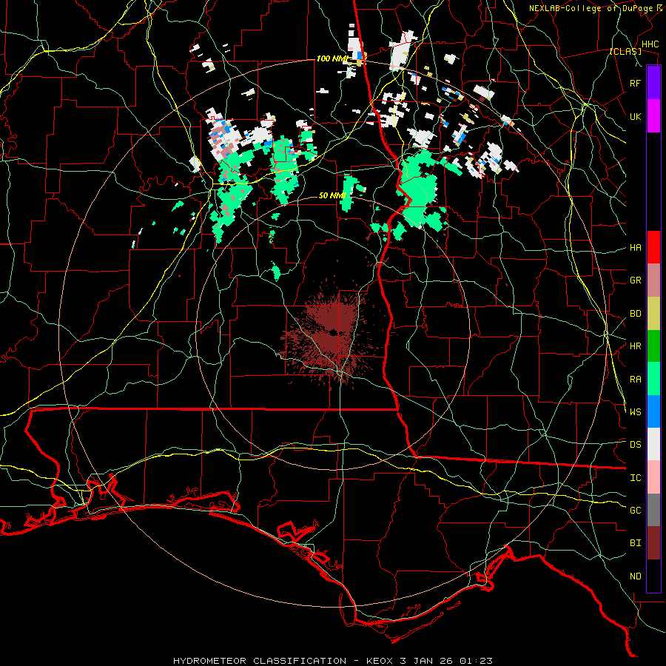Click the GC legend label
Image resolution: width=666 pixels, height=666 pixels.
[x=636, y=511]
